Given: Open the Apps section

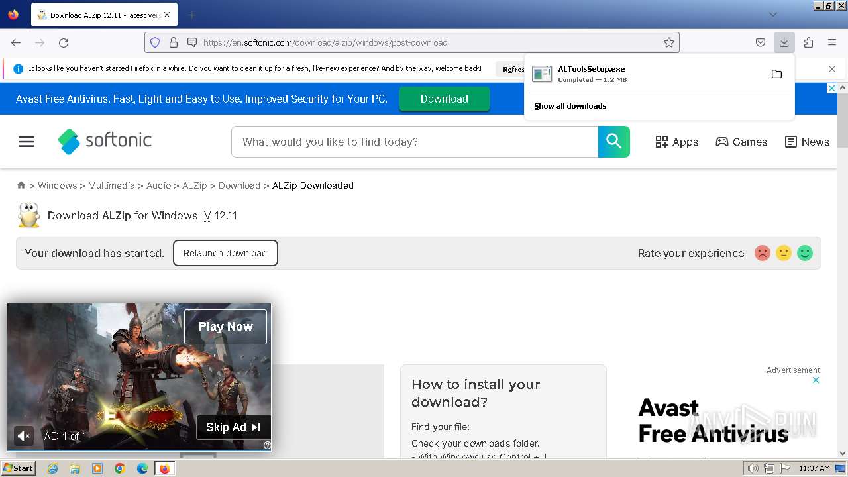Looking at the screenshot, I should tap(676, 142).
